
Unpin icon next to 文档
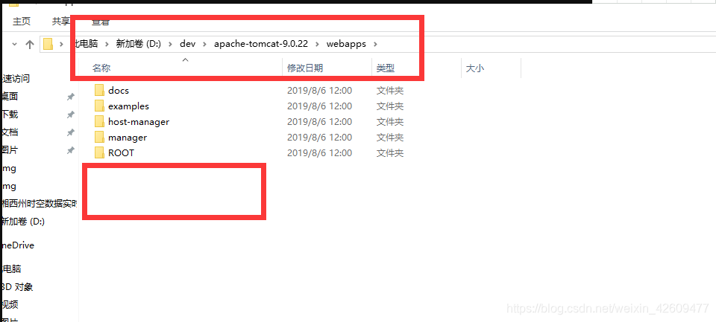[x=70, y=132]
